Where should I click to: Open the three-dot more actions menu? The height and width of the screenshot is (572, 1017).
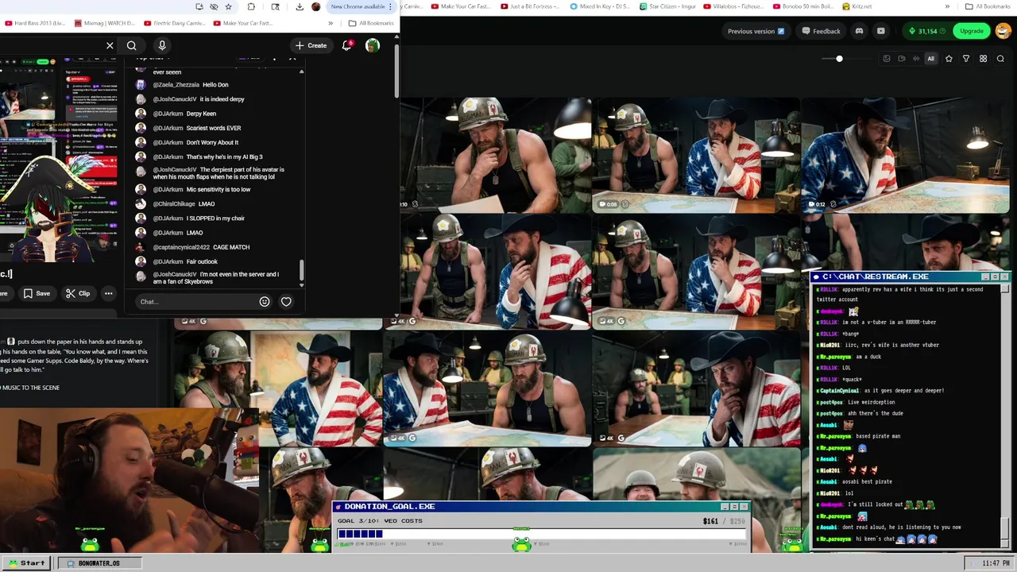pos(109,293)
